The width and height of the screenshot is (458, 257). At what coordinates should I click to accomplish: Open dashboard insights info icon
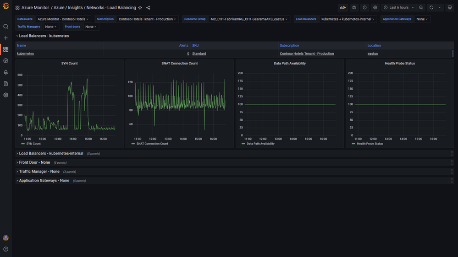[x=364, y=8]
